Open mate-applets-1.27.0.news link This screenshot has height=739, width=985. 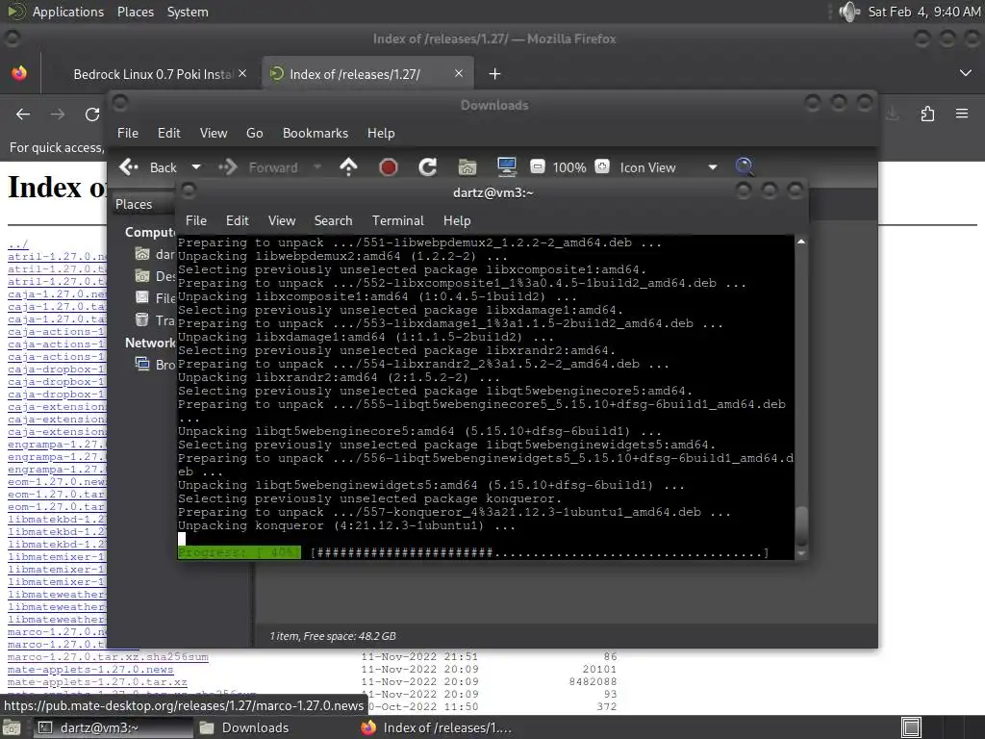(x=89, y=670)
